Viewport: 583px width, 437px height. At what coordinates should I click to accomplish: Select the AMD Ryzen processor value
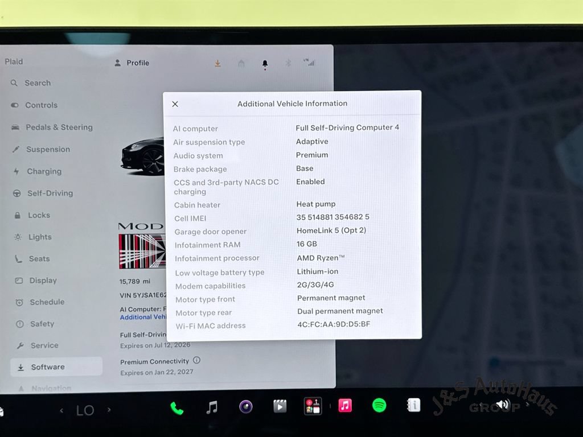coord(321,258)
